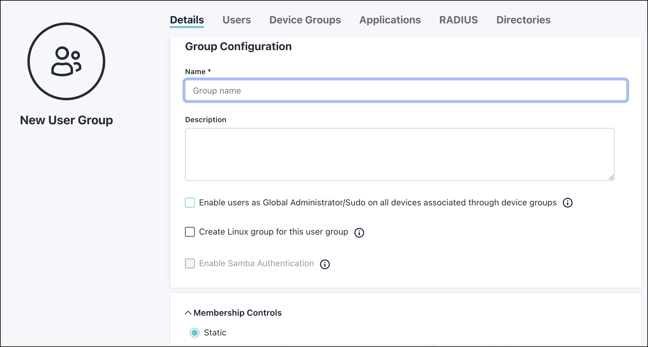Image resolution: width=648 pixels, height=347 pixels.
Task: Select the Static membership radio button
Action: tap(195, 333)
